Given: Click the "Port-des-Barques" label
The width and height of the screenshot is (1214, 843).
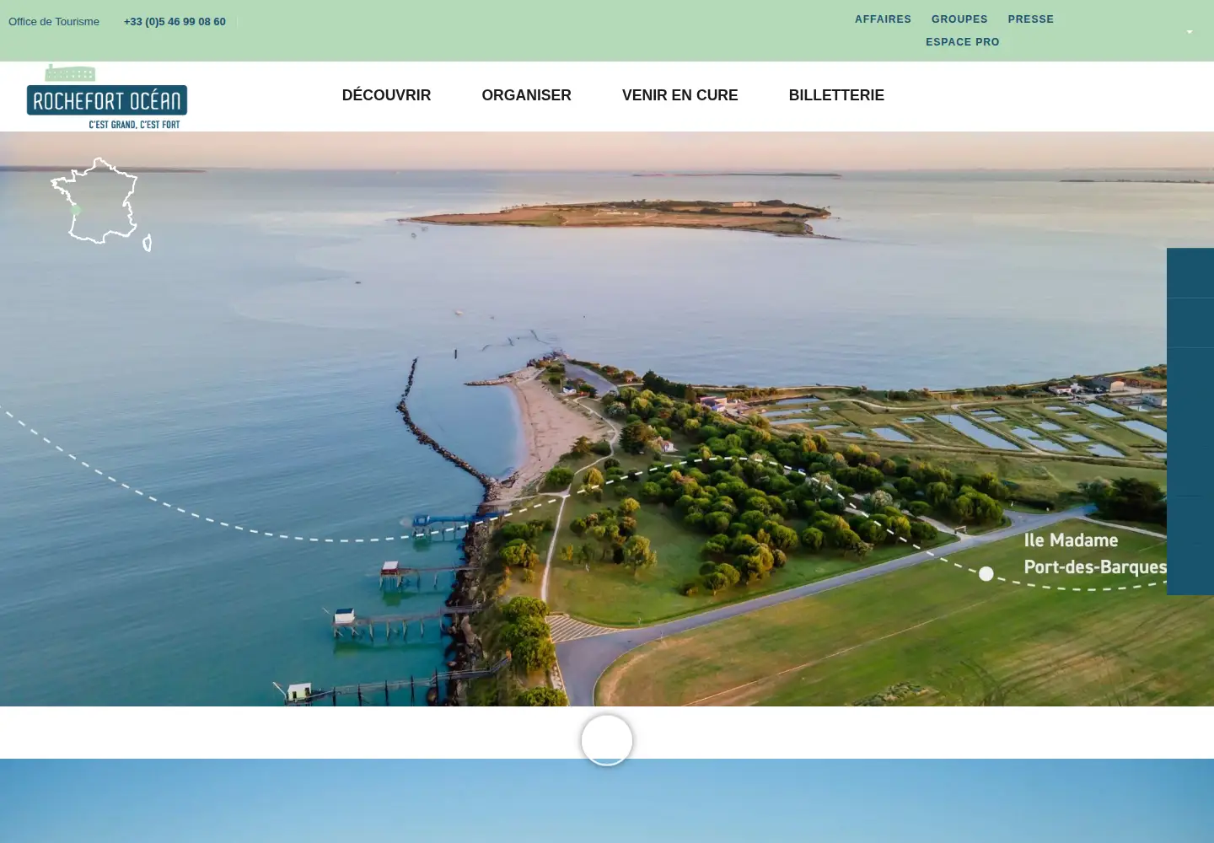Looking at the screenshot, I should coord(1095,567).
